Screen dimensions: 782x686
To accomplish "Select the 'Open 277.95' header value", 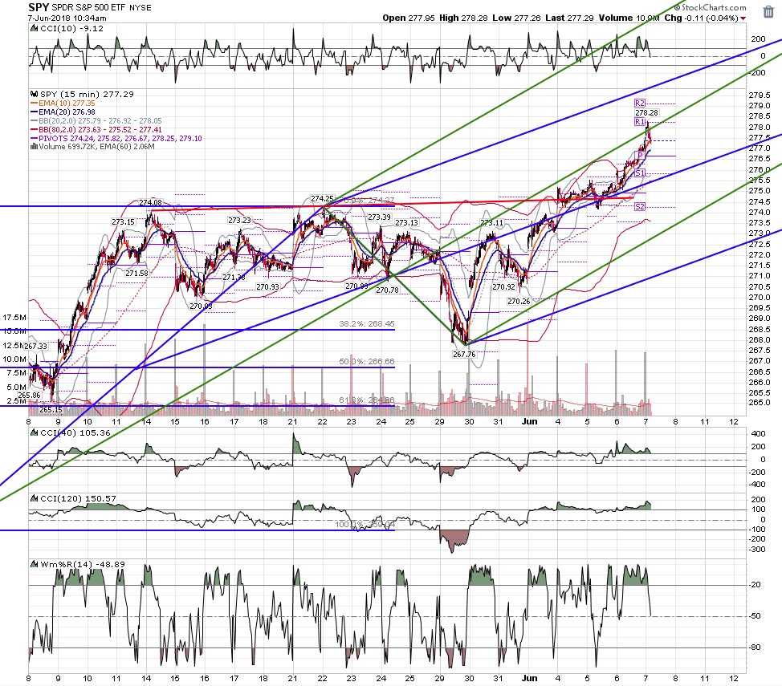I will click(409, 18).
